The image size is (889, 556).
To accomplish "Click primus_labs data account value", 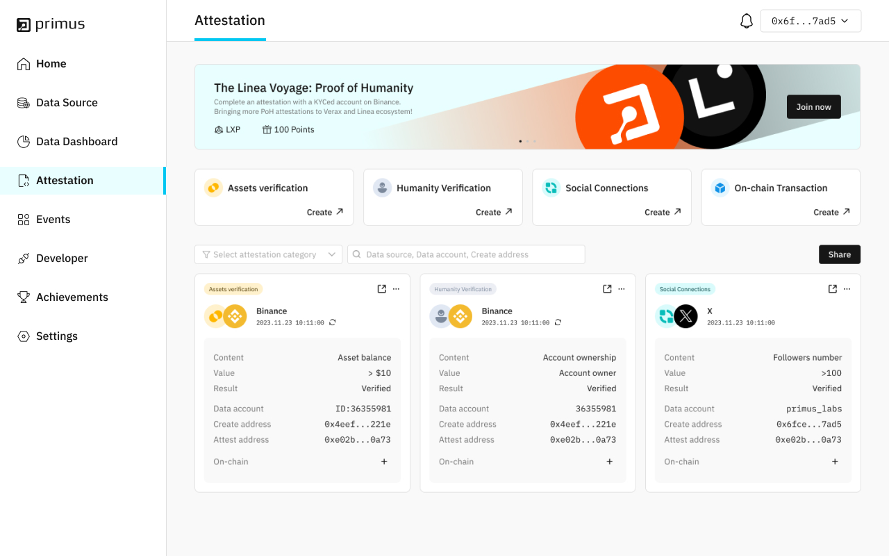I will (814, 409).
